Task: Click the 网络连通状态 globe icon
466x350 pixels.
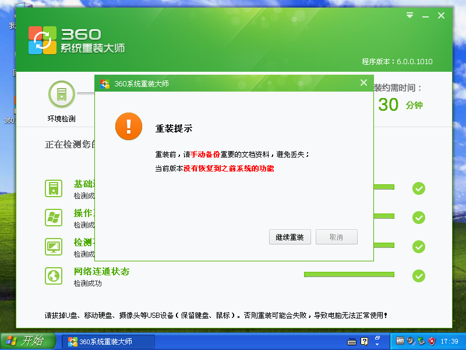Action: coord(54,276)
